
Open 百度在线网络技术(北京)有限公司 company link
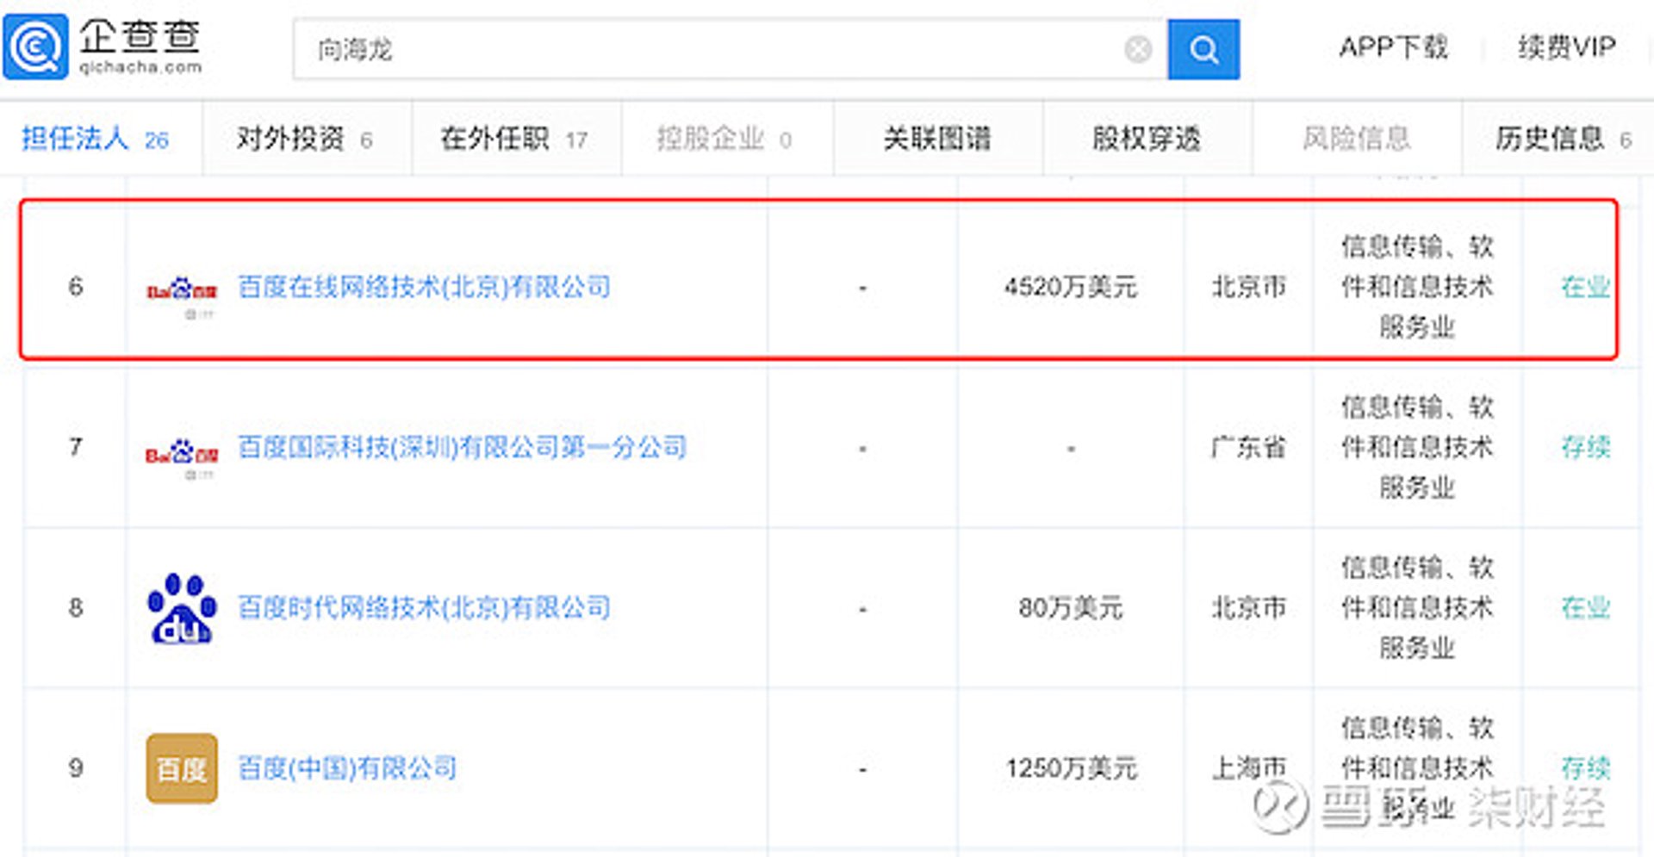pyautogui.click(x=424, y=287)
